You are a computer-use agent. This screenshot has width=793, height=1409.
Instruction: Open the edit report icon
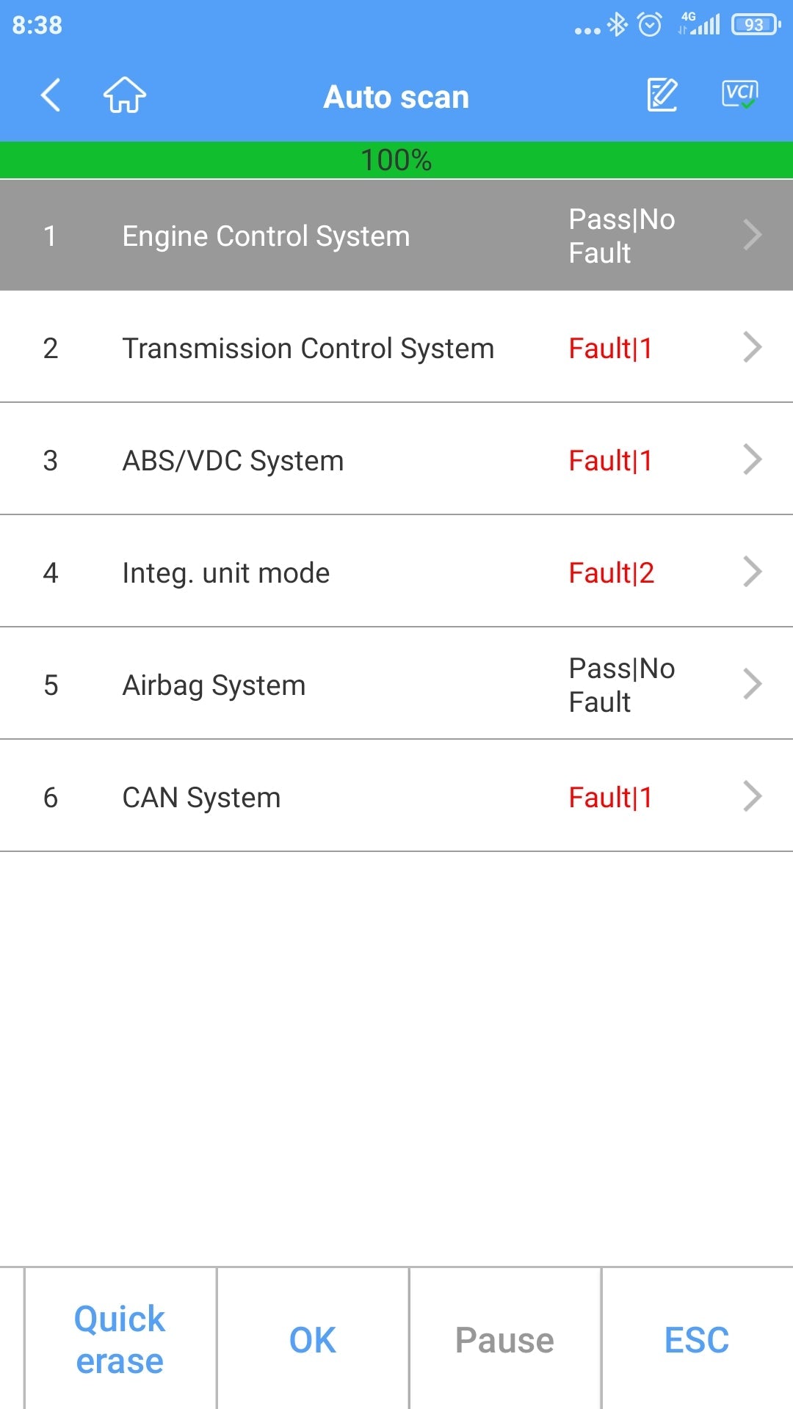click(x=662, y=95)
